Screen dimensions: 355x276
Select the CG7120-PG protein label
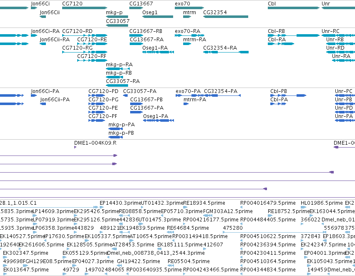[103, 100]
